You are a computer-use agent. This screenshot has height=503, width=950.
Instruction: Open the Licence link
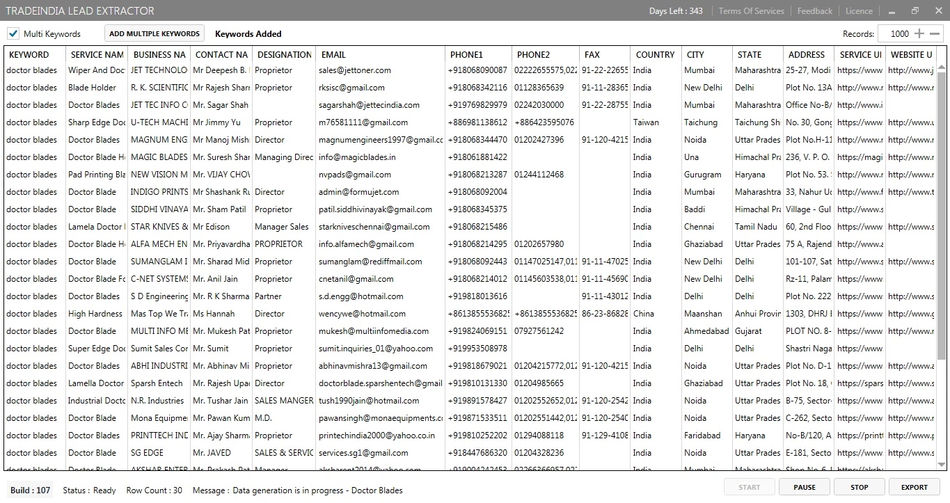(859, 11)
